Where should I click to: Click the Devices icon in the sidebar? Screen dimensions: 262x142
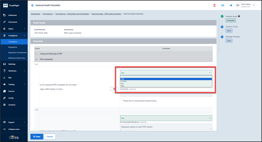pos(4,91)
